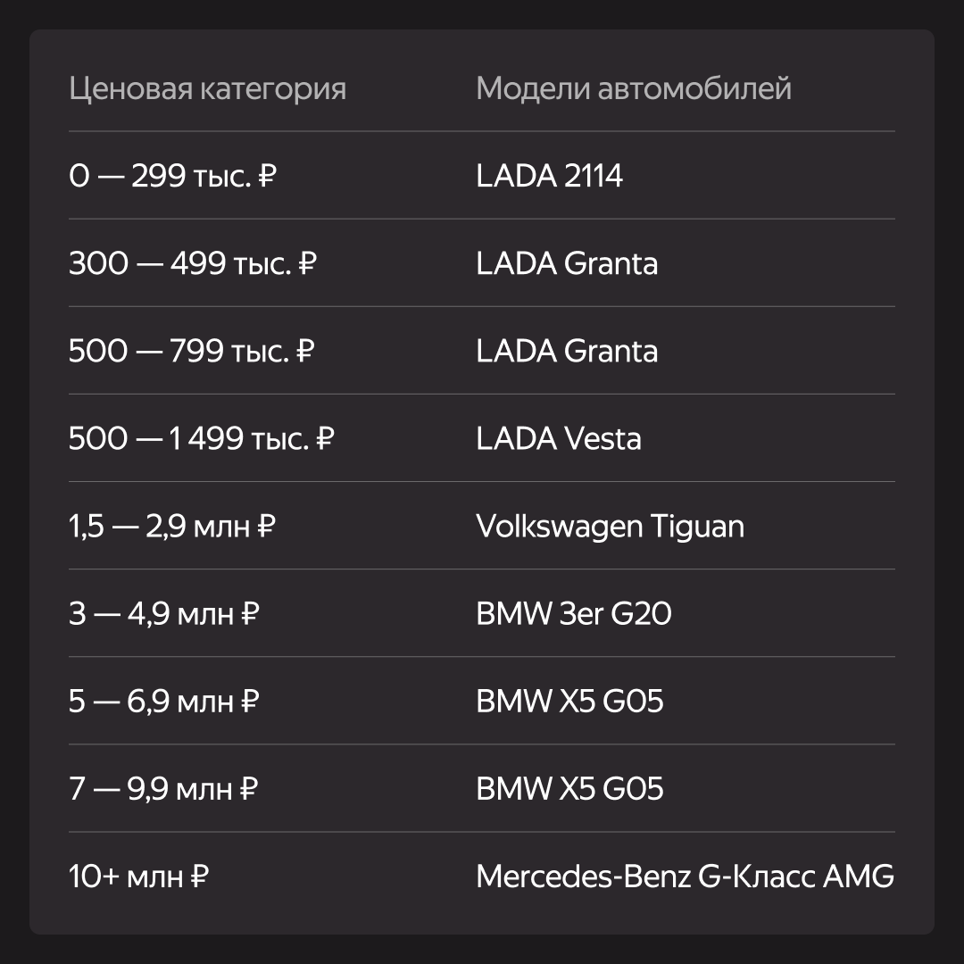Select the '1,5 — 2,9 млн ₽' cell
Viewport: 964px width, 964px height.
click(x=172, y=527)
